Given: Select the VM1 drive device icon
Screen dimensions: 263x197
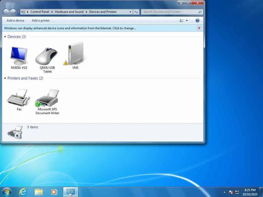Looking at the screenshot, I should [x=76, y=53].
